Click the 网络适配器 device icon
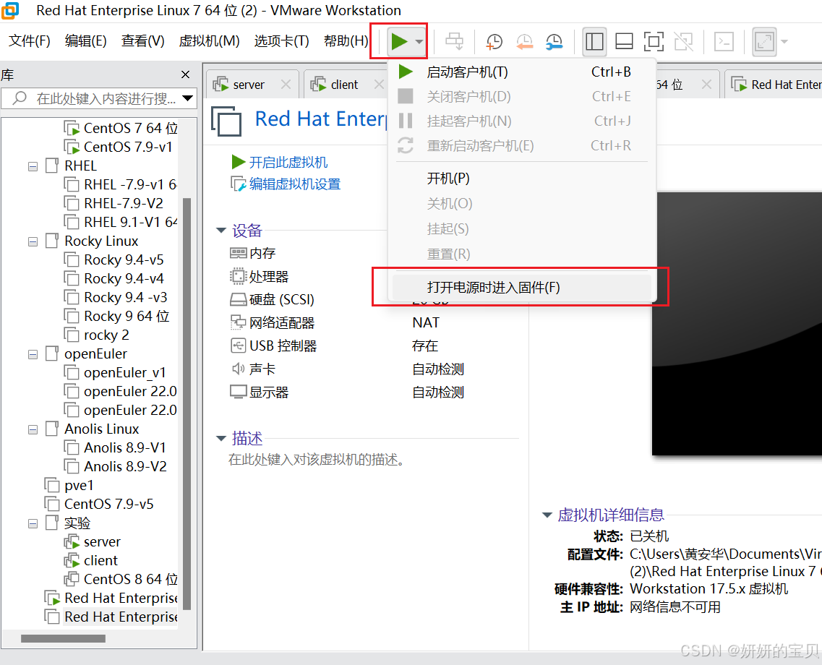This screenshot has width=822, height=665. 238,322
